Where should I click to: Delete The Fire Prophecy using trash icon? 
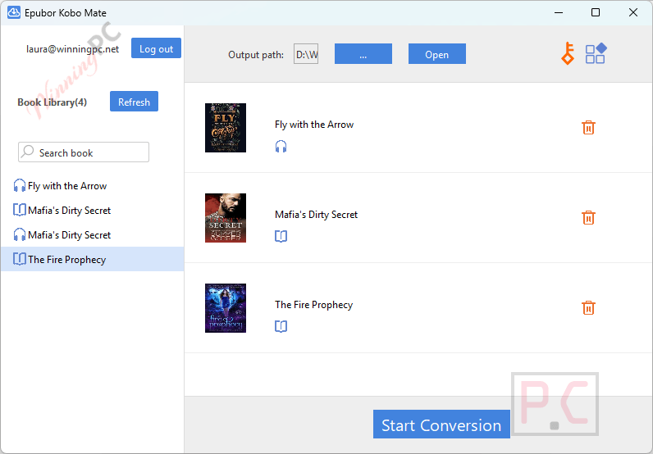588,307
